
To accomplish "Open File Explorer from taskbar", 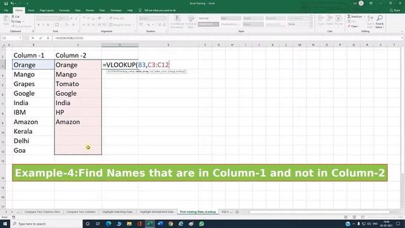I will pyautogui.click(x=129, y=224).
